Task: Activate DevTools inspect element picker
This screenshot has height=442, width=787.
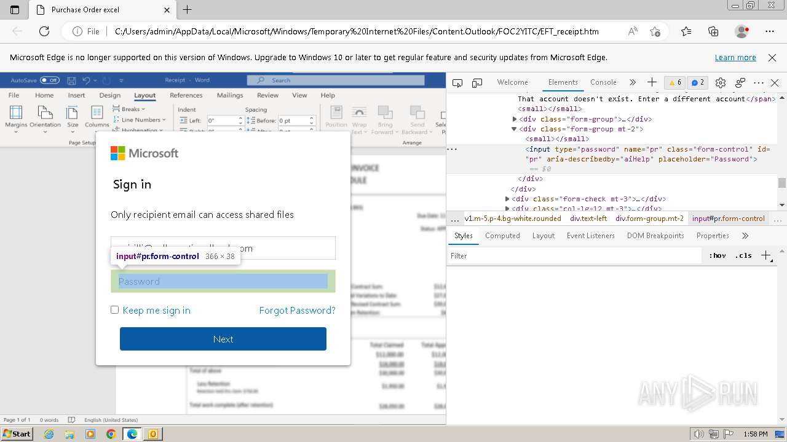Action: (x=457, y=82)
